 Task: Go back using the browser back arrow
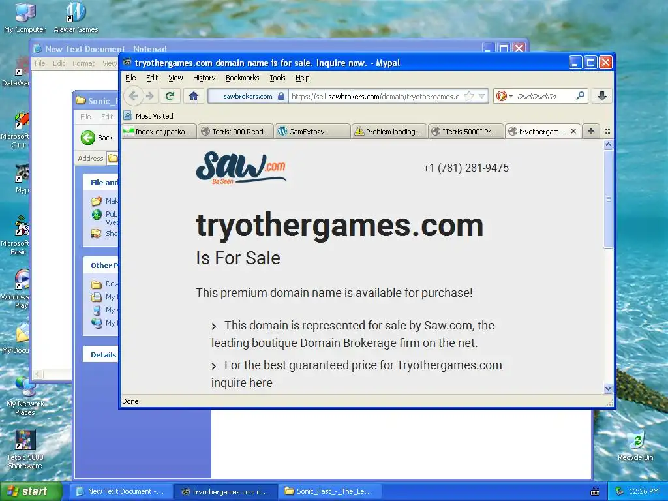[133, 96]
